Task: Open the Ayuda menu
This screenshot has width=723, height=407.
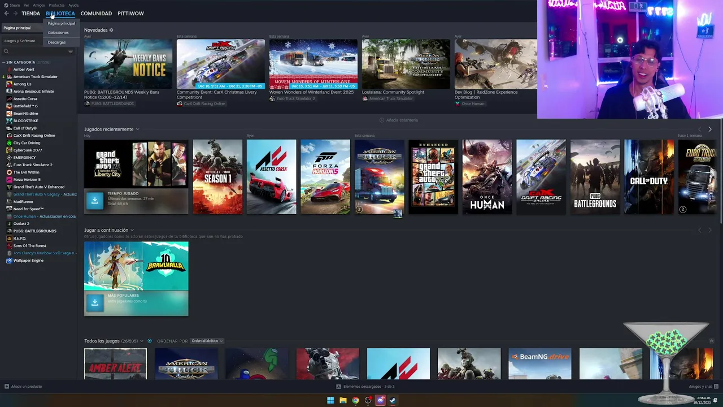Action: [x=73, y=5]
